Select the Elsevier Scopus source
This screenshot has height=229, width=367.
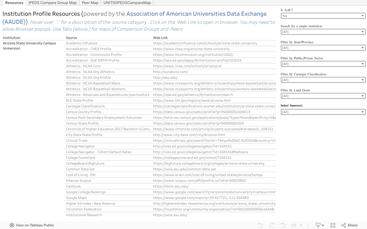[78, 181]
